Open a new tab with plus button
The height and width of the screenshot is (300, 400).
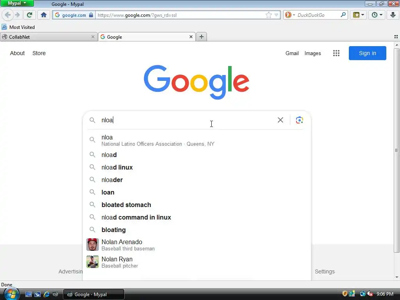[202, 37]
